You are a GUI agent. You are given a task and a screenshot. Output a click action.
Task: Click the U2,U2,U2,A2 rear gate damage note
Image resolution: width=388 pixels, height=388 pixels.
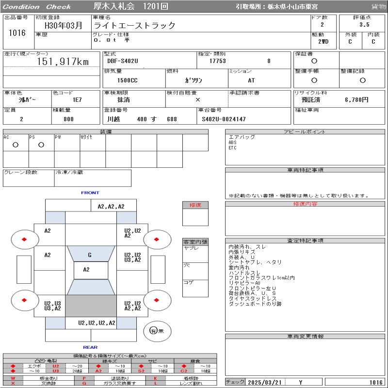pyautogui.click(x=97, y=323)
